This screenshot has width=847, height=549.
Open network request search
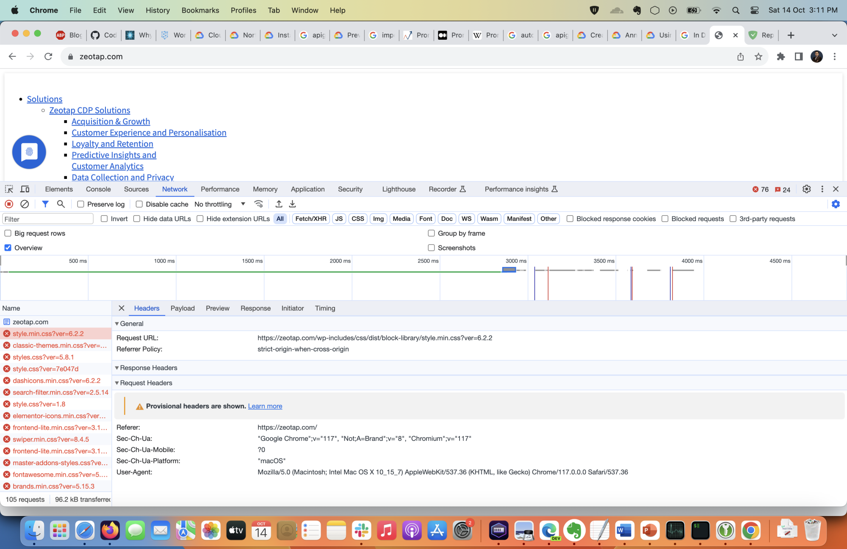pos(61,204)
